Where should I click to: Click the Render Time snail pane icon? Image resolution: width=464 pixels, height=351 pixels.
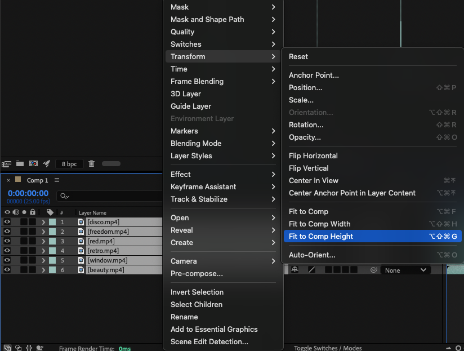(39, 348)
